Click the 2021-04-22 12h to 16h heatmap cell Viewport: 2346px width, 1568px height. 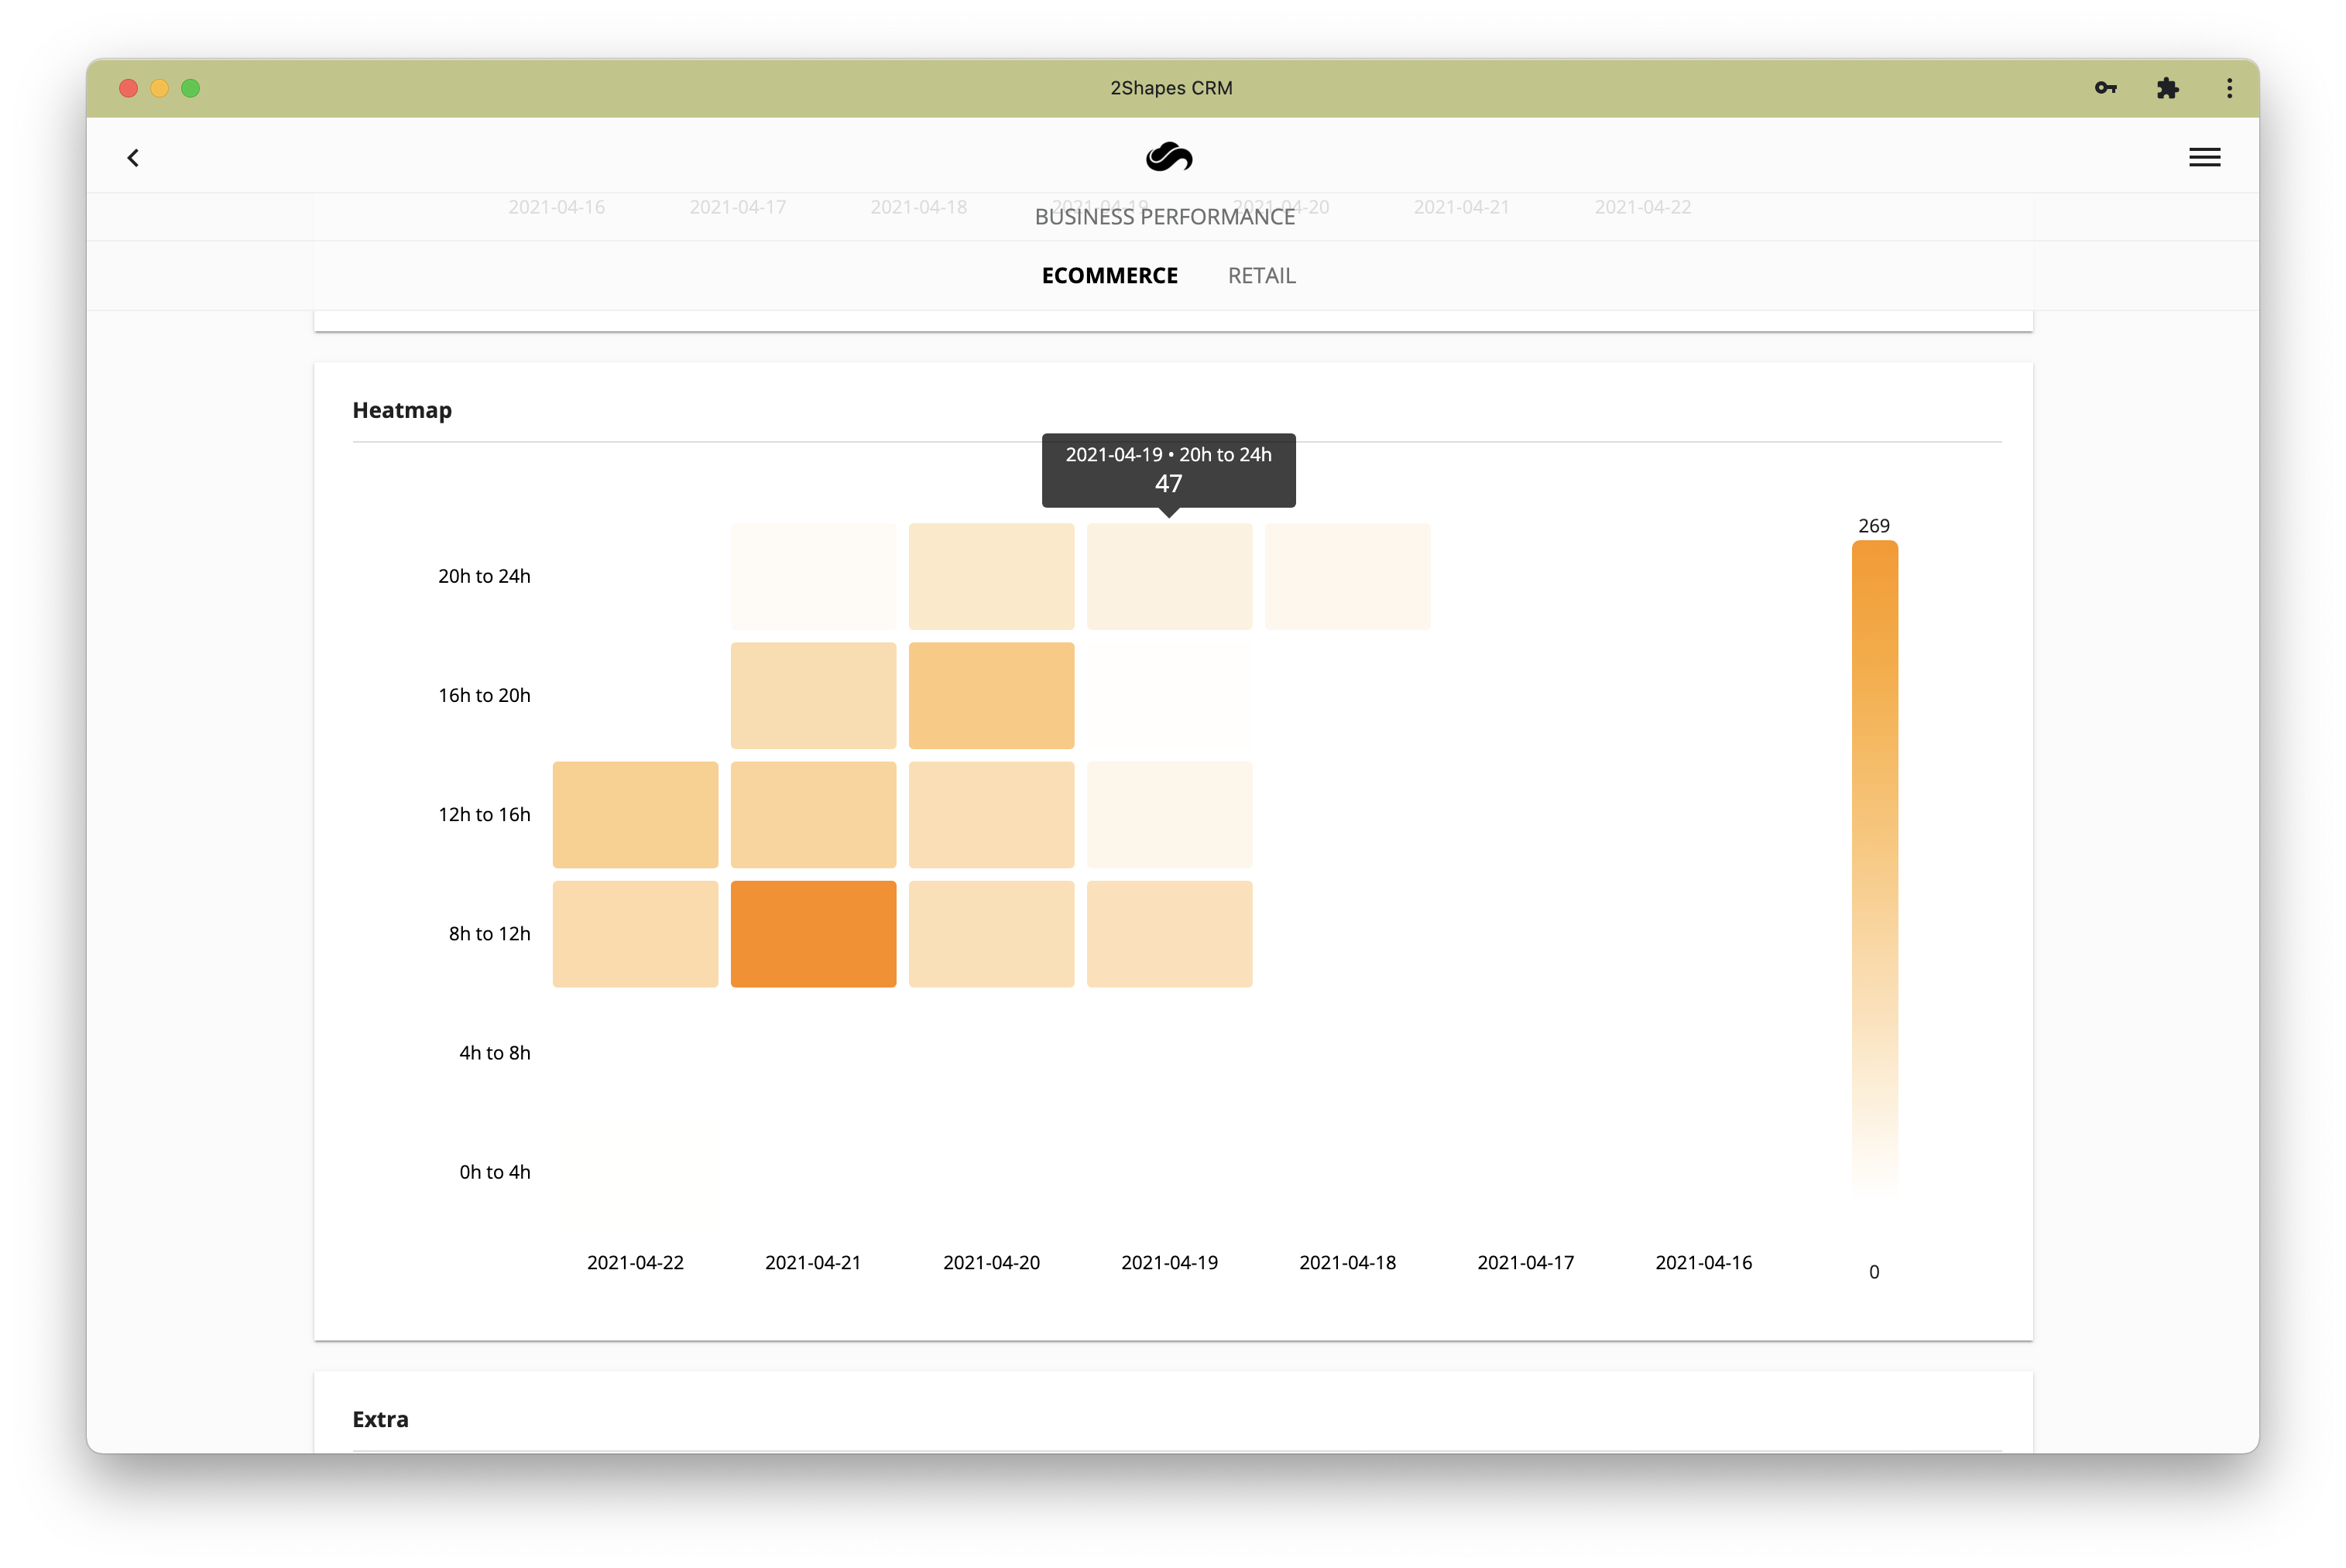pos(635,814)
